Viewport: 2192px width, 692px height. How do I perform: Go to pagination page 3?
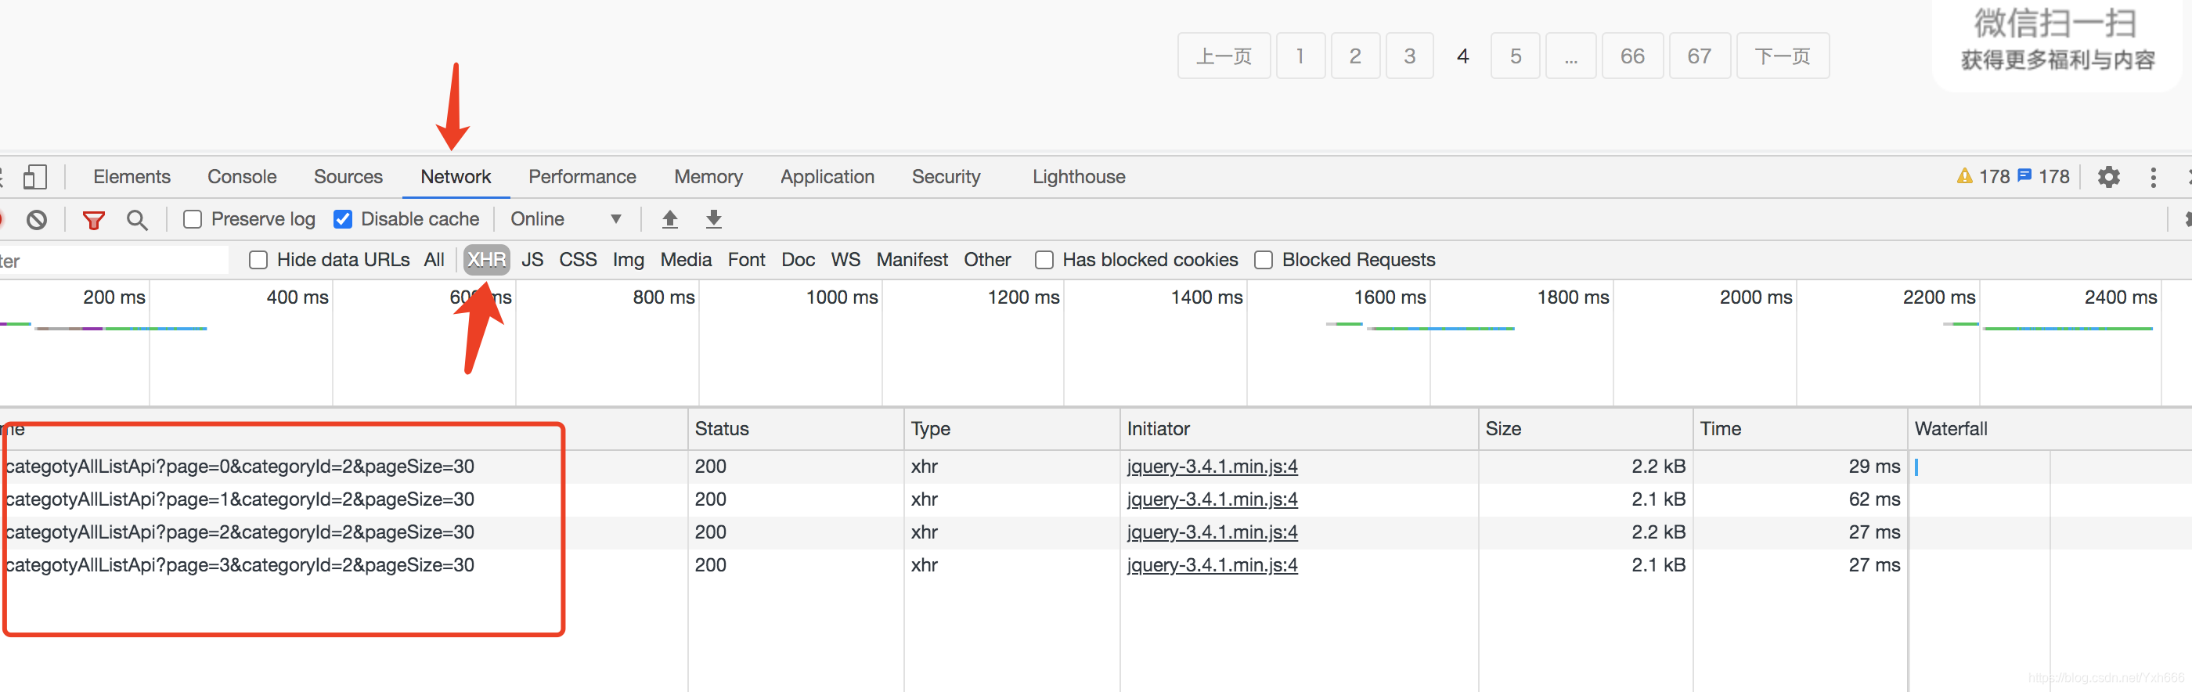[x=1410, y=56]
